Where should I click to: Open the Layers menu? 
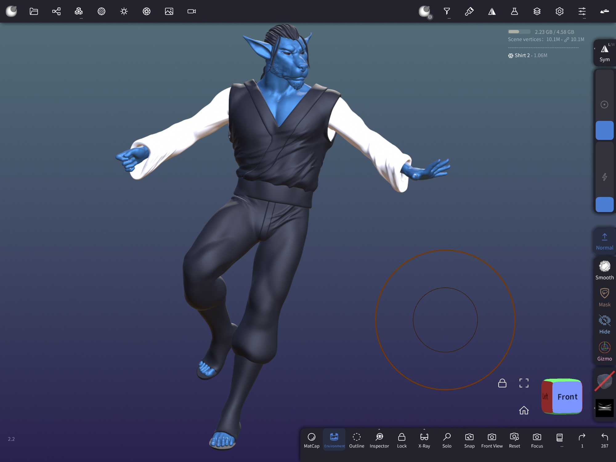click(x=537, y=11)
